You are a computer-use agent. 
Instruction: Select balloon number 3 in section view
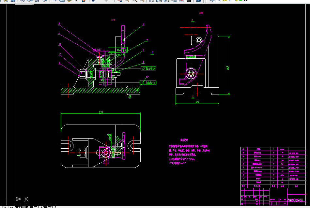(60, 45)
